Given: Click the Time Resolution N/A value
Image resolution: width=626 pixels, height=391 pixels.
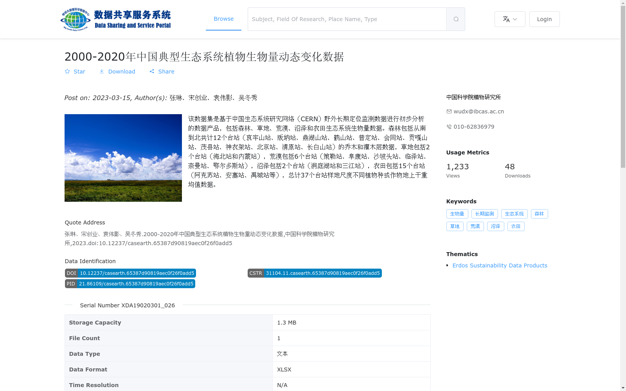Looking at the screenshot, I should click(x=282, y=385).
